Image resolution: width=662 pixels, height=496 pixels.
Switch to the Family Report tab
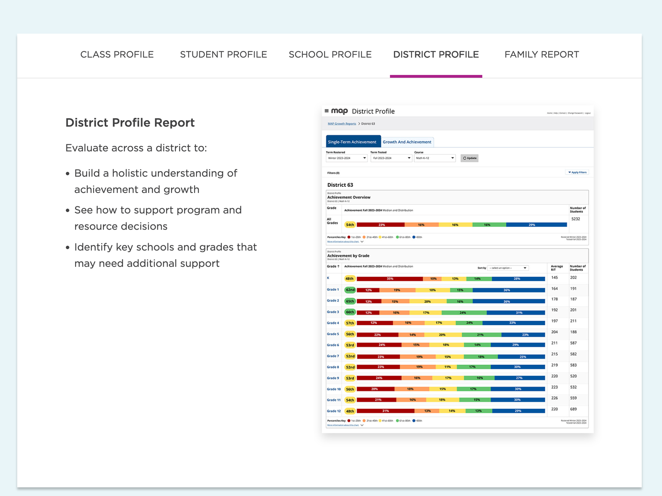[542, 55]
